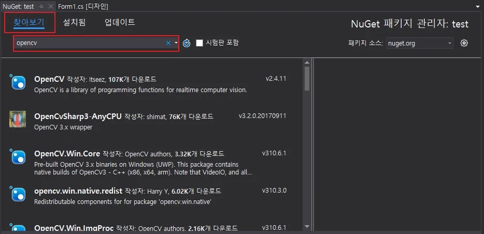The width and height of the screenshot is (484, 234).
Task: Click into the opencv search field
Action: click(x=88, y=43)
